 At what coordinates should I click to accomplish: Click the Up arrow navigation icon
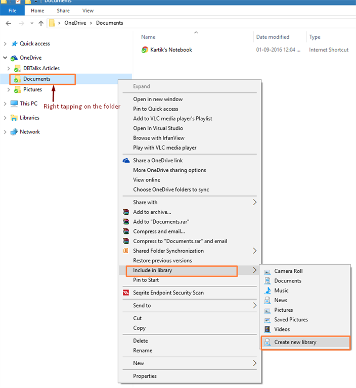40,23
